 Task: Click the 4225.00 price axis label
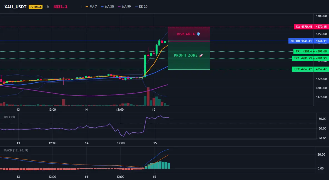321,79
